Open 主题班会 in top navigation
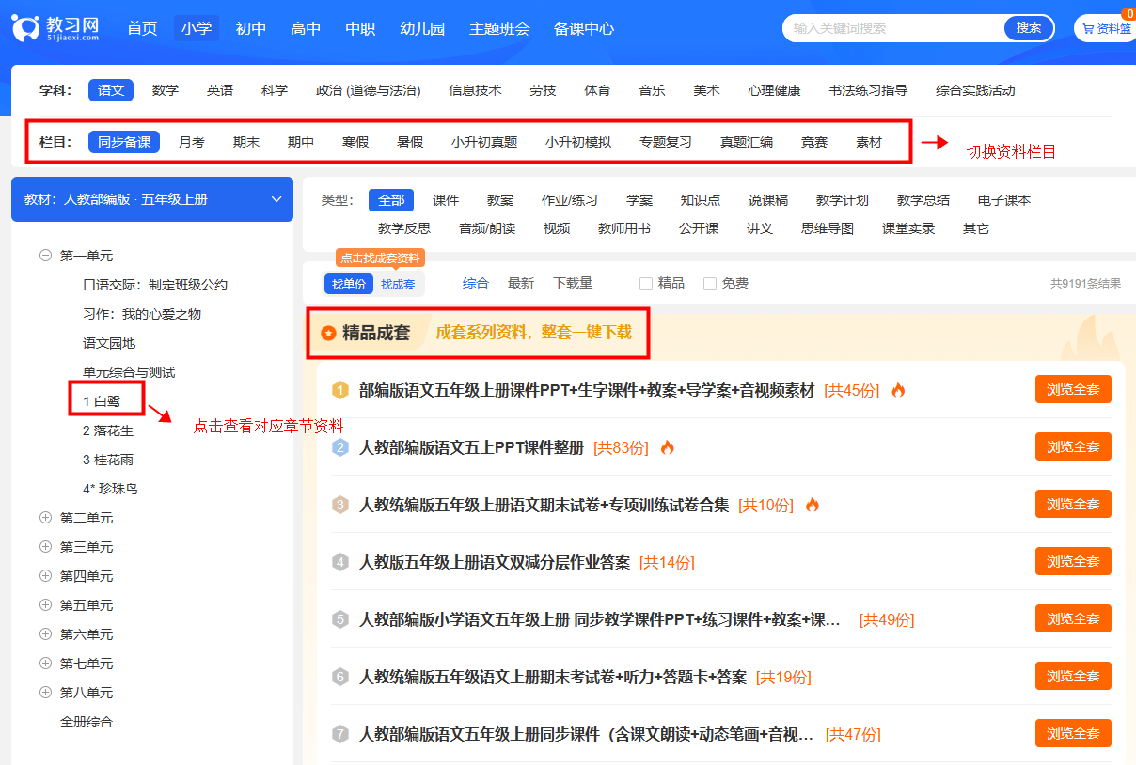This screenshot has width=1136, height=765. (499, 28)
